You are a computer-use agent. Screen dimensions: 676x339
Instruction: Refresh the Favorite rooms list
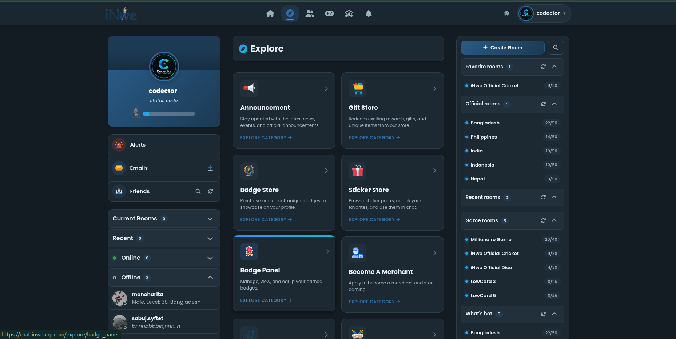(x=543, y=67)
